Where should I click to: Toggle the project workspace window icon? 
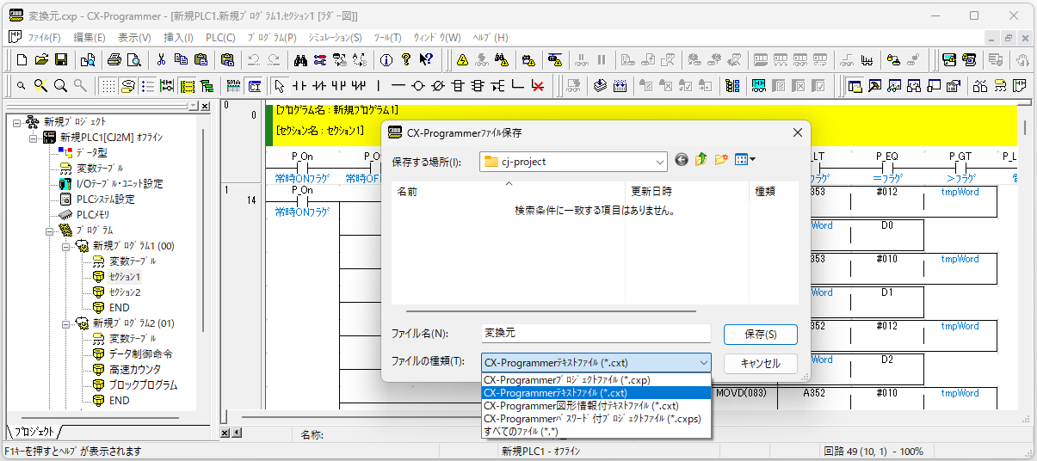point(855,85)
